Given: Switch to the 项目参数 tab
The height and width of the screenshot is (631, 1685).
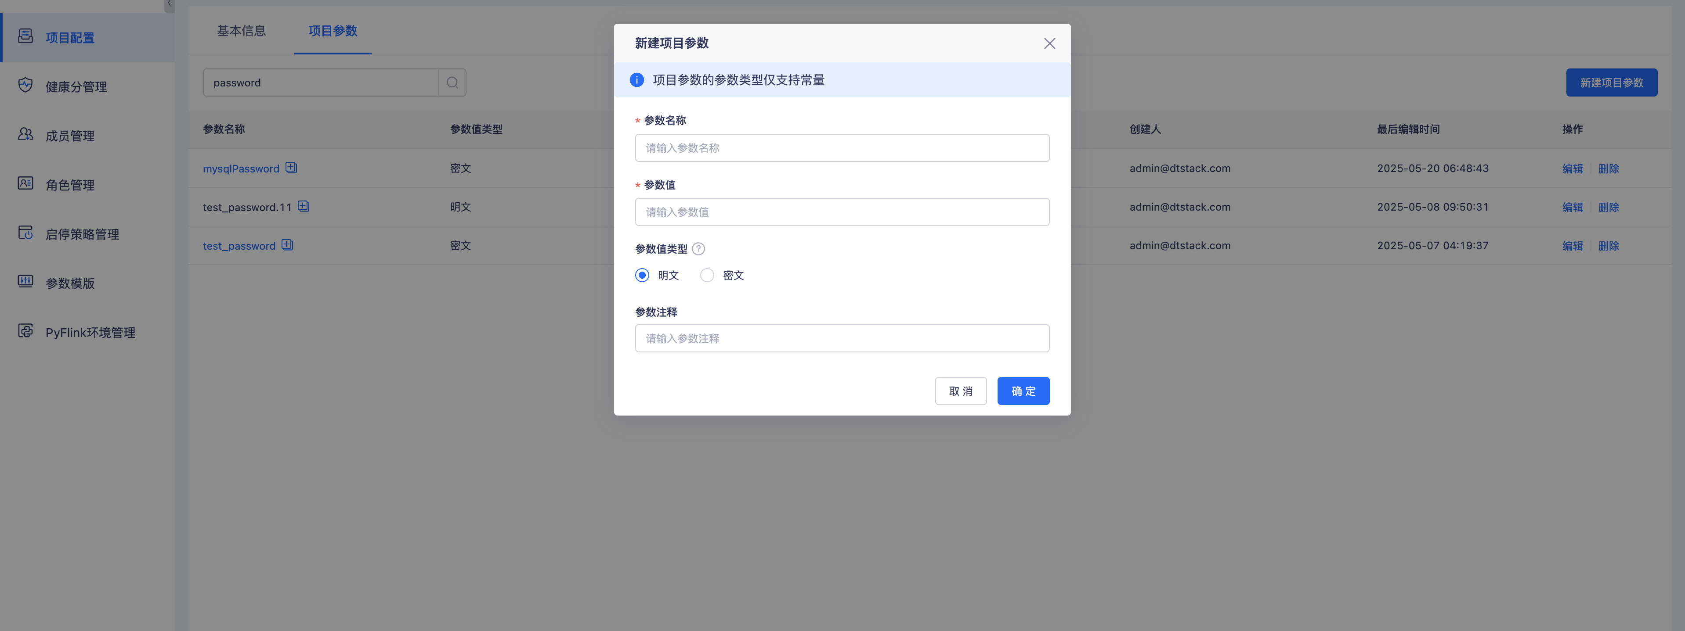Looking at the screenshot, I should pyautogui.click(x=332, y=31).
